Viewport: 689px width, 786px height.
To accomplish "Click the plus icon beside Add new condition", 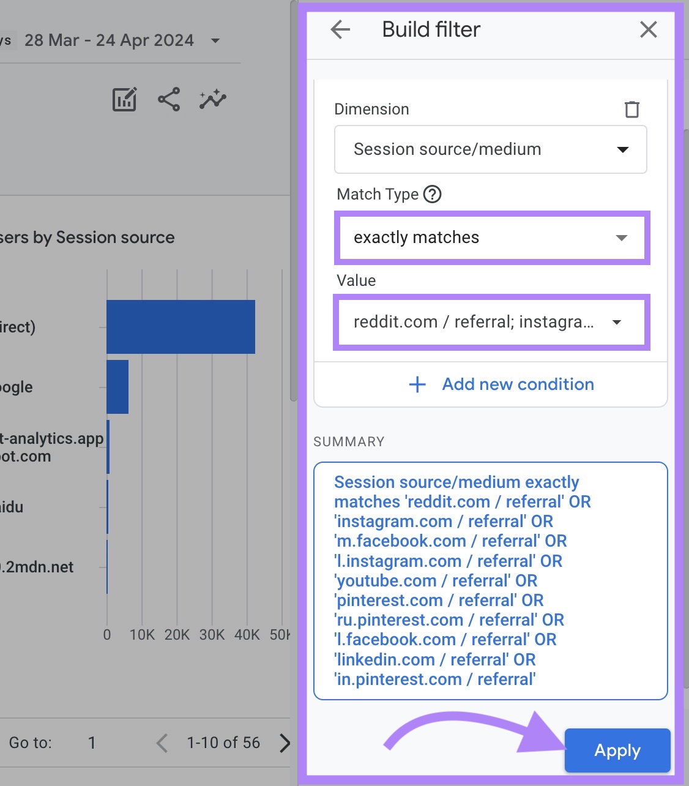I will (x=416, y=384).
